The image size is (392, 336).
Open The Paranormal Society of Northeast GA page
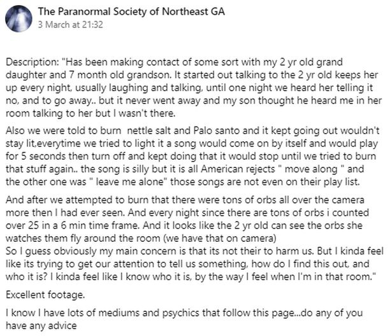pyautogui.click(x=131, y=11)
